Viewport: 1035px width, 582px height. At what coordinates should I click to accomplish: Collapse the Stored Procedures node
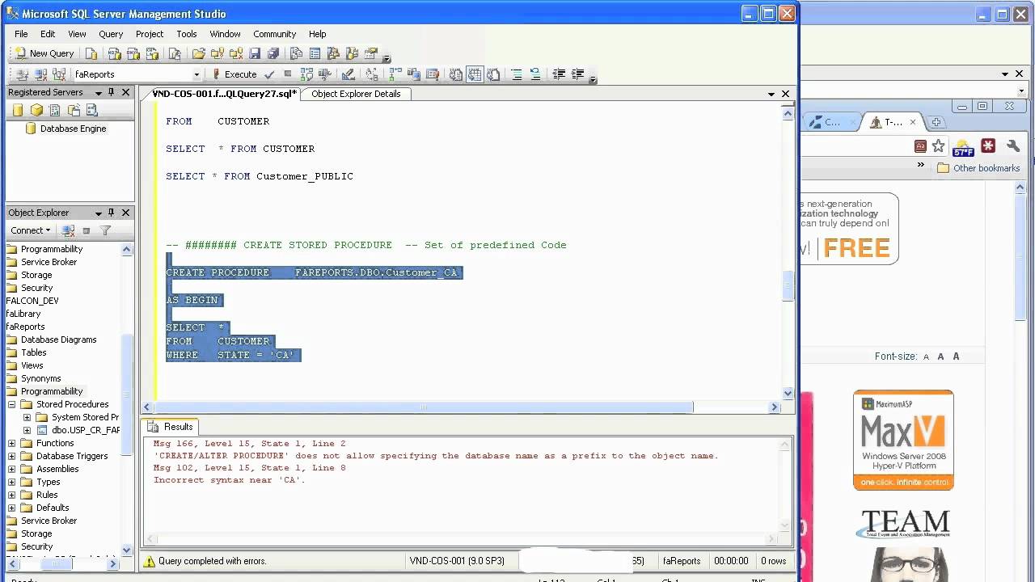point(11,404)
